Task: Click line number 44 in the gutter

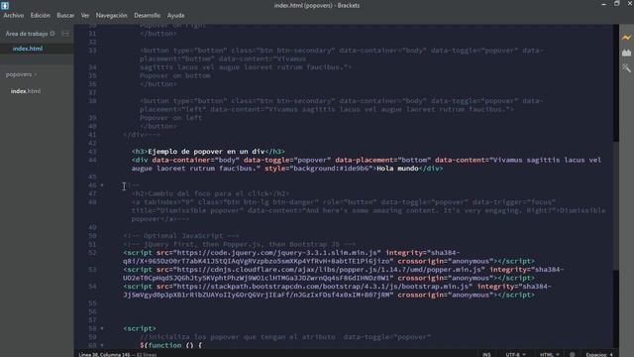Action: tap(92, 160)
